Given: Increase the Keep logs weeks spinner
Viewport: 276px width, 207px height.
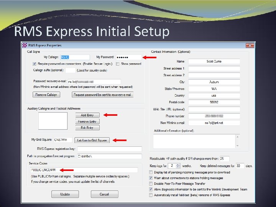Looking at the screenshot, I should (x=178, y=164).
